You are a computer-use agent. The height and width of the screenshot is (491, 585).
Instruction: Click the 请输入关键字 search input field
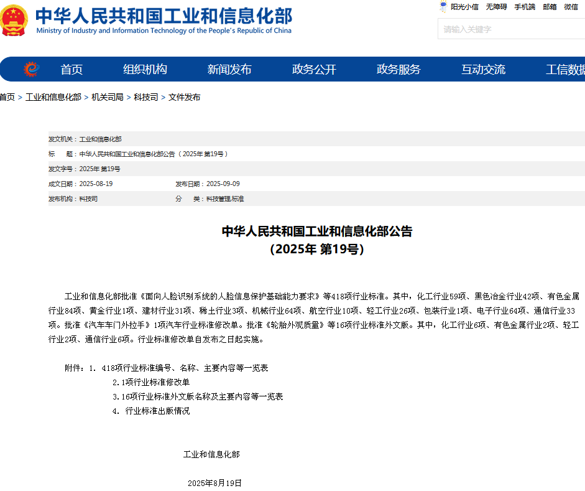point(510,29)
